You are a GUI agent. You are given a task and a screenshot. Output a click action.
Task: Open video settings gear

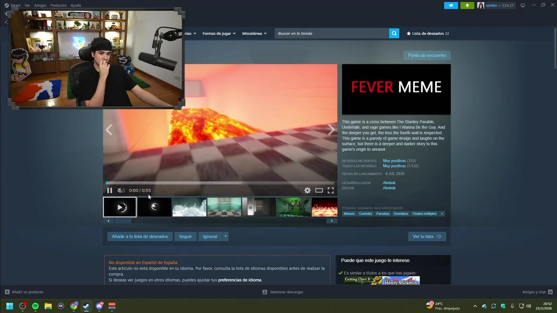coord(308,190)
